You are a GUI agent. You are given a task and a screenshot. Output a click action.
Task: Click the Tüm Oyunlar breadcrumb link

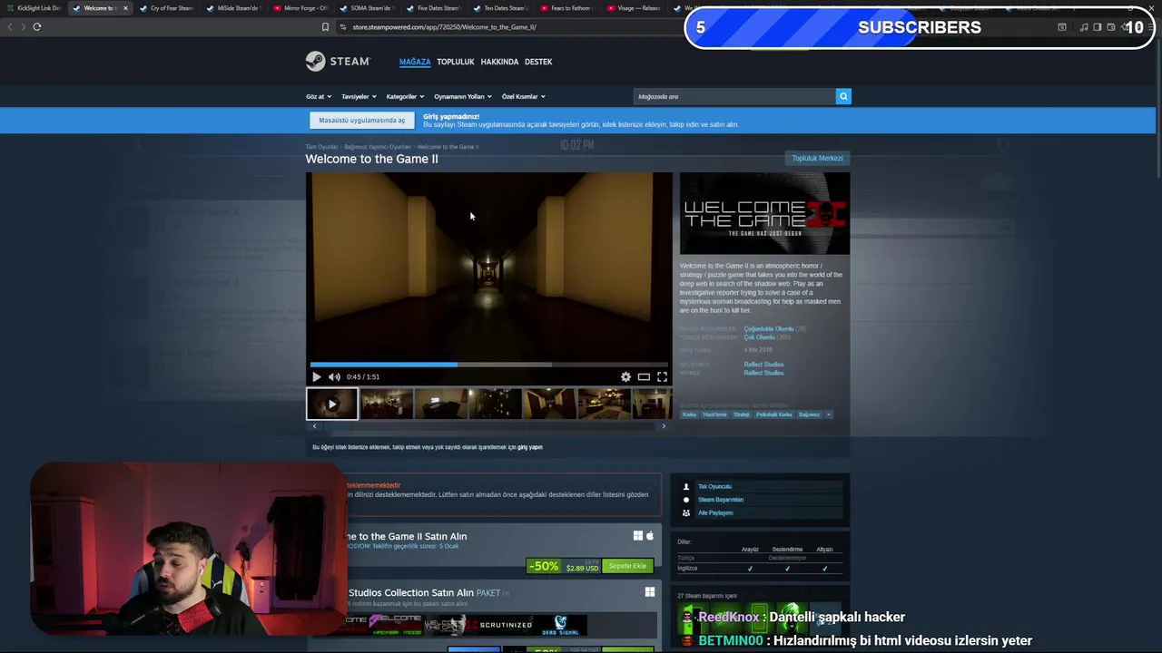[321, 147]
